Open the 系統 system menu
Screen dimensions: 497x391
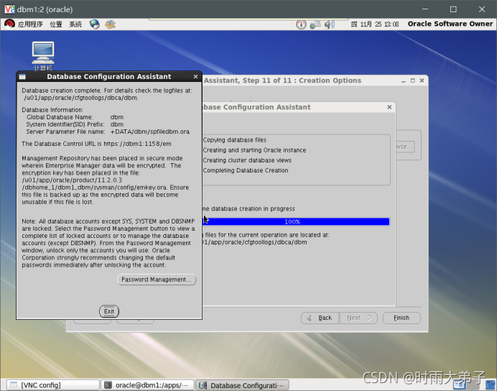tap(75, 24)
